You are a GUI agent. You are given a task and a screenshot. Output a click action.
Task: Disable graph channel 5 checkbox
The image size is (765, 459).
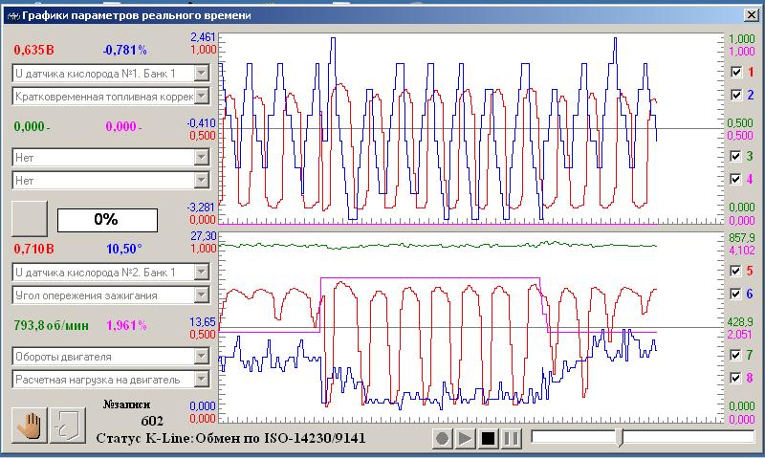coord(735,271)
